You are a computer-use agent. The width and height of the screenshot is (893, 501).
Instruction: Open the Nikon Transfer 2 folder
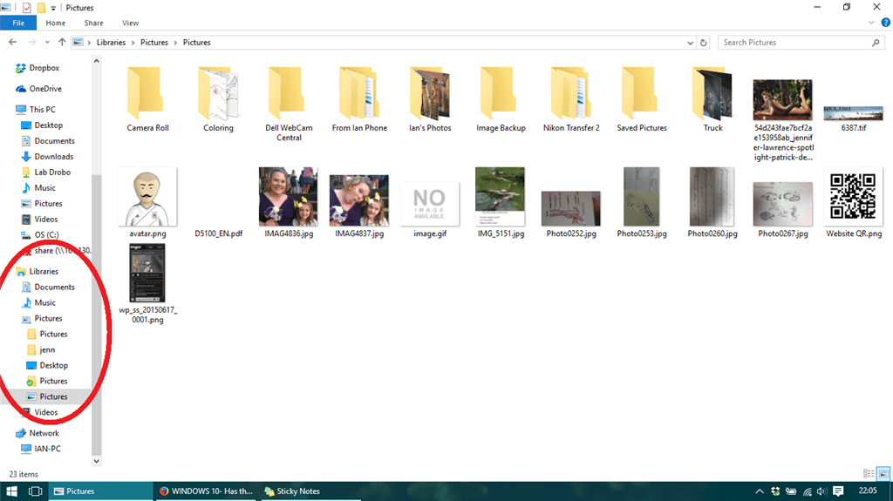[x=571, y=100]
